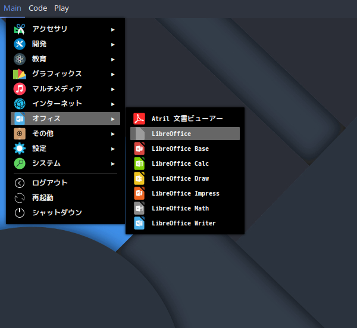Launch LibreOffice Impress
Image resolution: width=357 pixels, height=328 pixels.
pyautogui.click(x=185, y=193)
